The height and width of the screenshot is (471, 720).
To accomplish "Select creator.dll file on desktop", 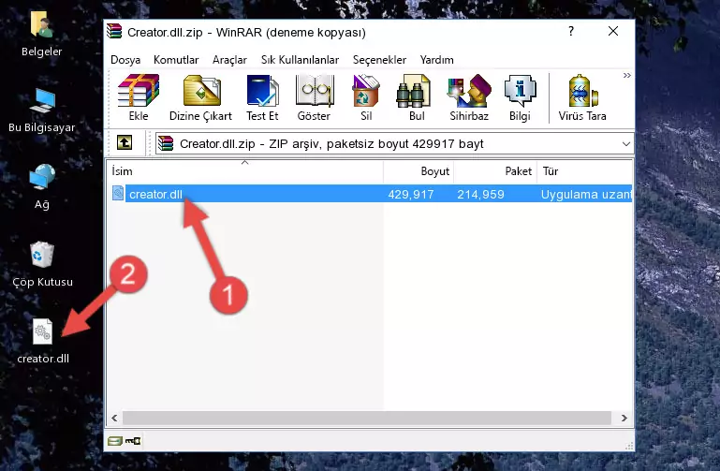I will pos(43,342).
